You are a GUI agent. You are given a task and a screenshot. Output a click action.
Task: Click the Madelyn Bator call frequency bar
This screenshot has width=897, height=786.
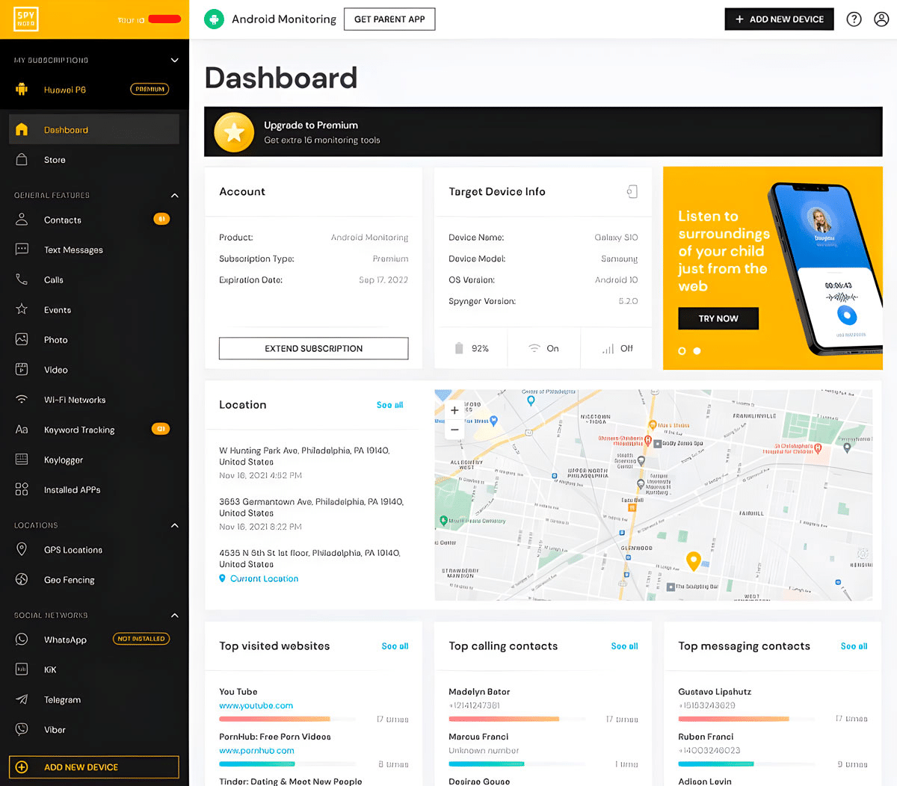pos(516,719)
